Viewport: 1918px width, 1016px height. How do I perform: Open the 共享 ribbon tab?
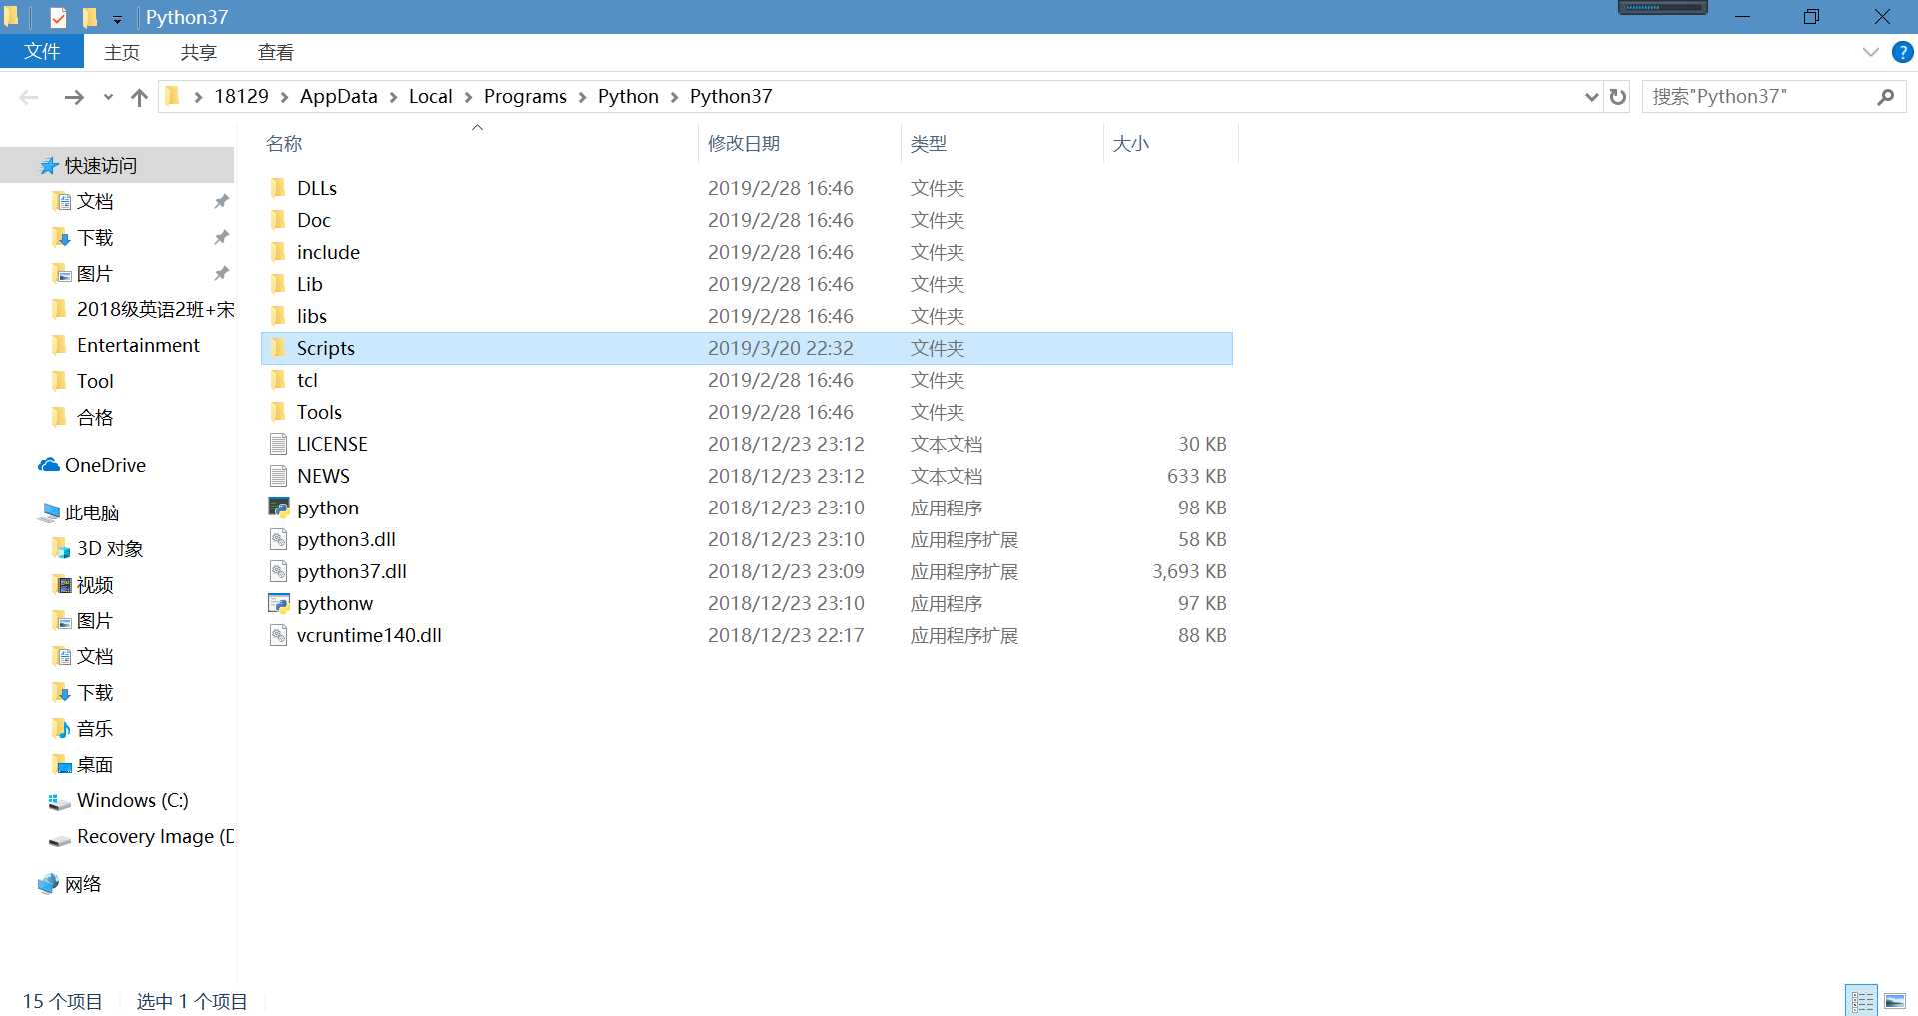[198, 52]
